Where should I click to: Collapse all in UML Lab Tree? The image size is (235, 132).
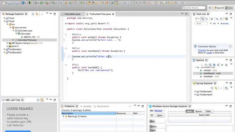(x=38, y=100)
